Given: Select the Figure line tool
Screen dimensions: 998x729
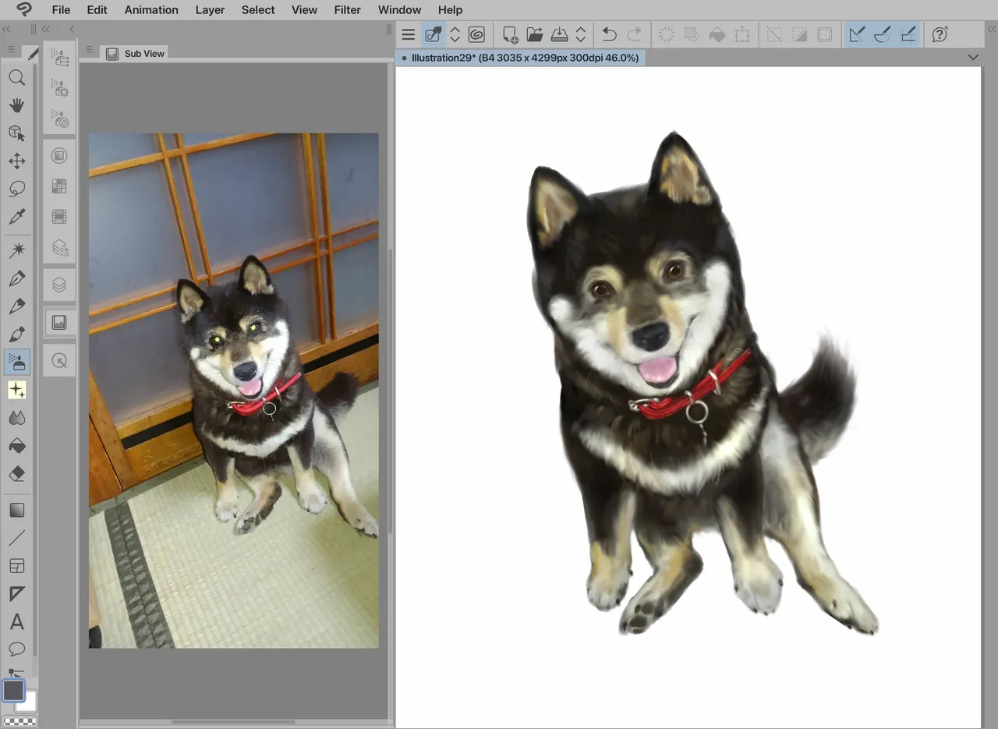Looking at the screenshot, I should click(x=16, y=538).
